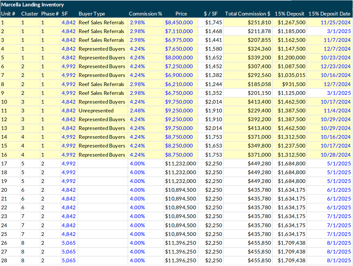Viewport: 353px width, 266px height.
Task: Click the SF column header
Action: 65,14
